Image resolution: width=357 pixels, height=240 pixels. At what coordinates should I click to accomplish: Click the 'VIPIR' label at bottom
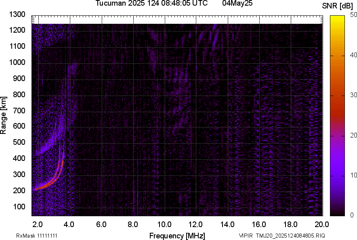246,236
